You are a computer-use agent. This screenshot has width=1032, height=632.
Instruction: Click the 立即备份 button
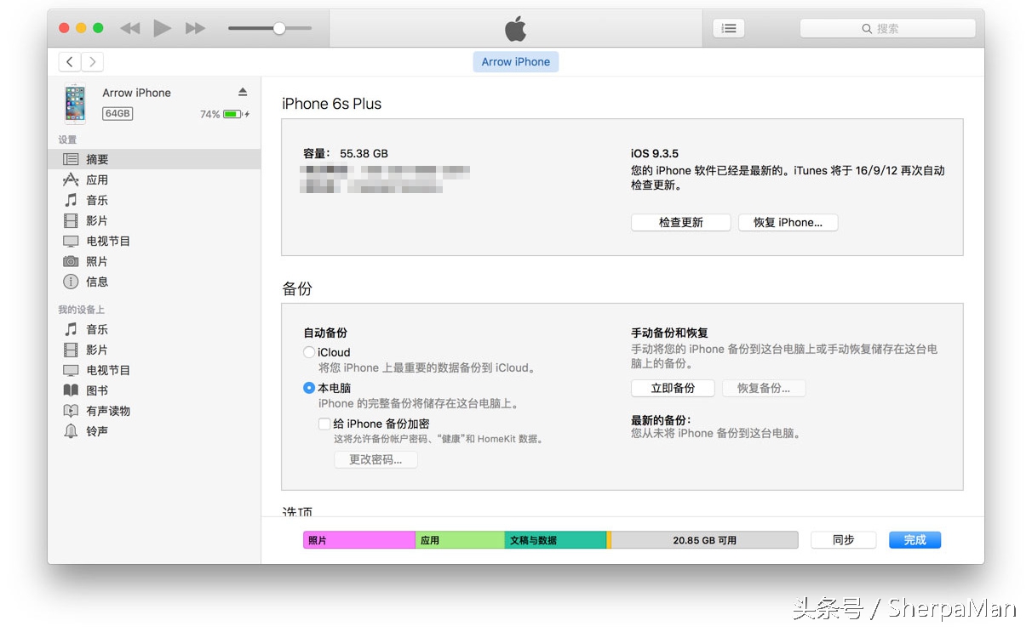pyautogui.click(x=671, y=388)
